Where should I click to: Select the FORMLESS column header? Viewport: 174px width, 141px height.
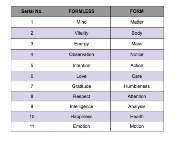(82, 11)
